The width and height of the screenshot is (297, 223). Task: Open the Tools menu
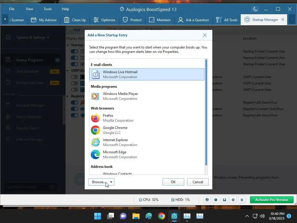tap(48, 9)
